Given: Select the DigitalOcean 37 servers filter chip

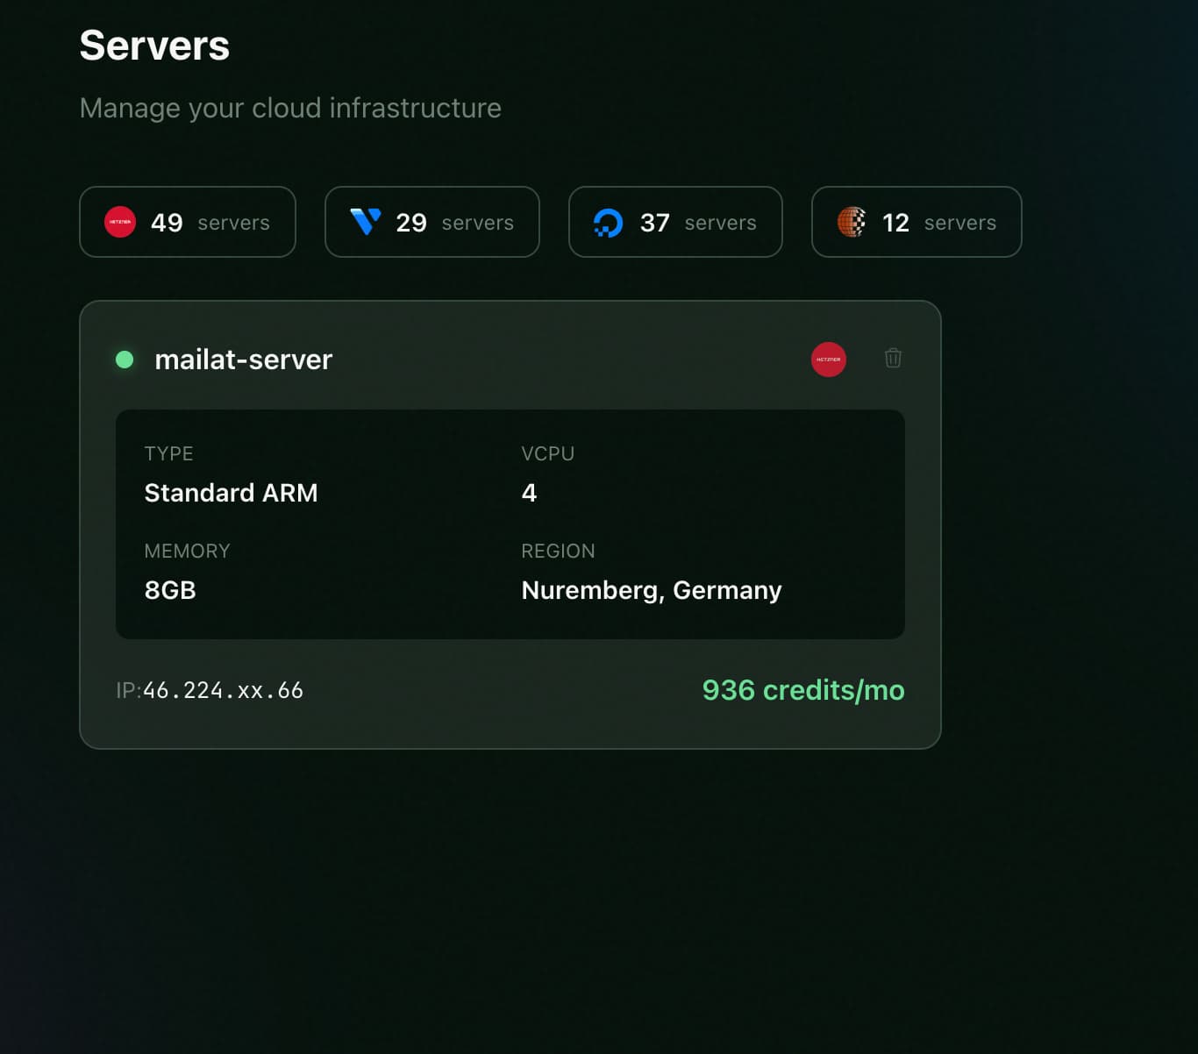Looking at the screenshot, I should pyautogui.click(x=675, y=222).
